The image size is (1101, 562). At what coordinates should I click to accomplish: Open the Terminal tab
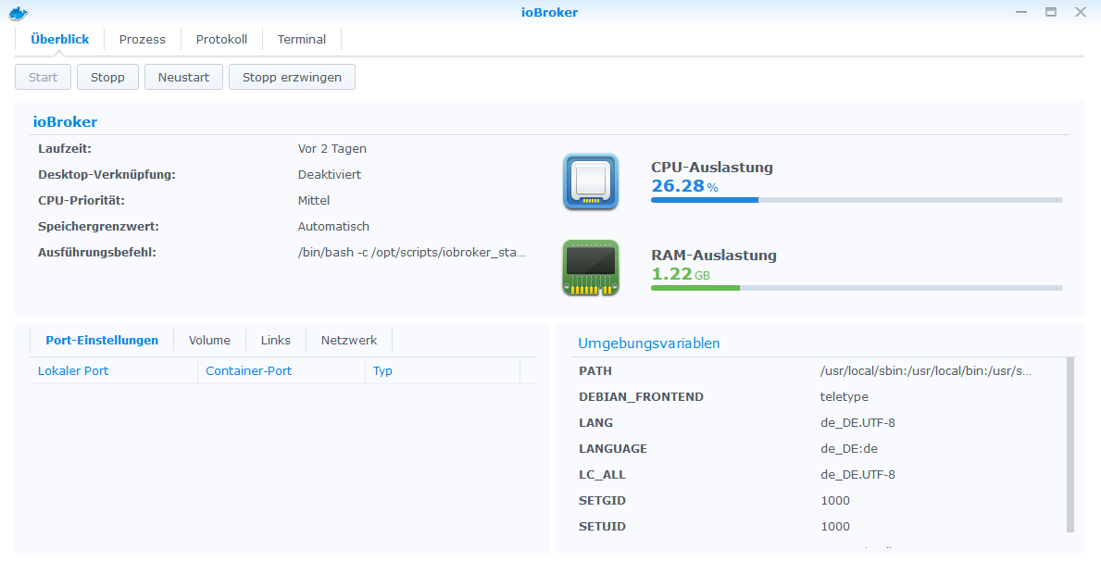(x=301, y=39)
